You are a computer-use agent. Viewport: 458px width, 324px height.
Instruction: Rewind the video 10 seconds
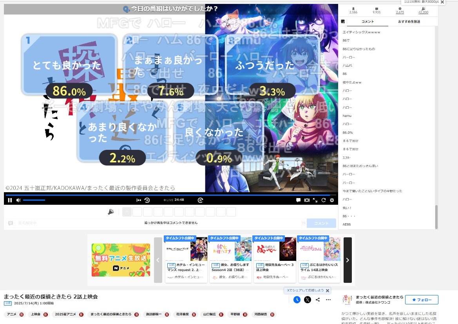tap(147, 200)
